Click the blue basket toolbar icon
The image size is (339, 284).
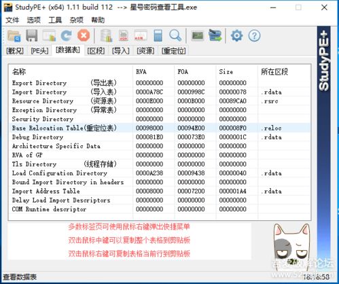pyautogui.click(x=215, y=35)
